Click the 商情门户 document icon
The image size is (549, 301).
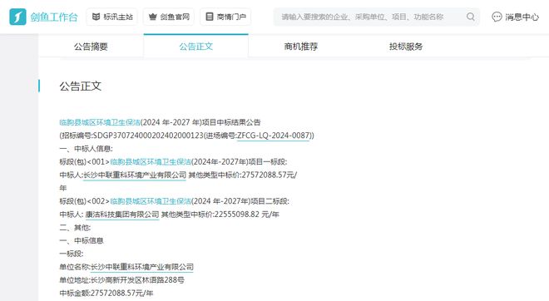click(210, 17)
